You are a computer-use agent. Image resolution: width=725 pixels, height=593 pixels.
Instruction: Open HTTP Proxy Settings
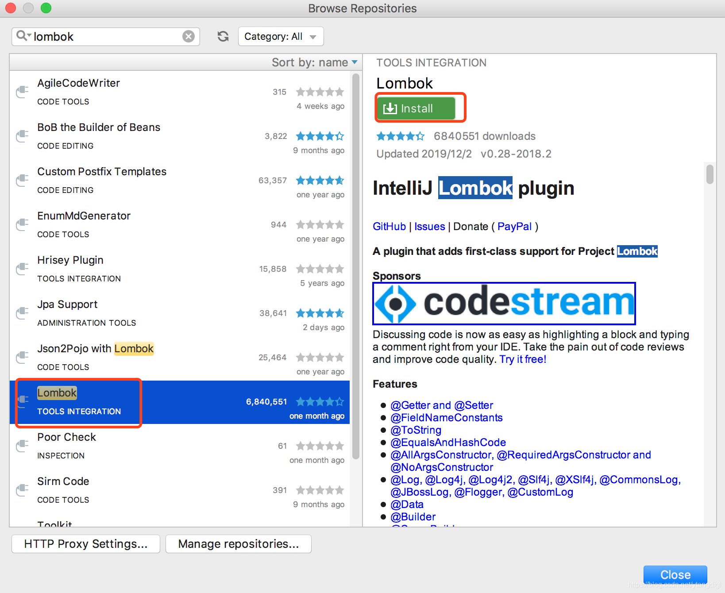(x=86, y=544)
